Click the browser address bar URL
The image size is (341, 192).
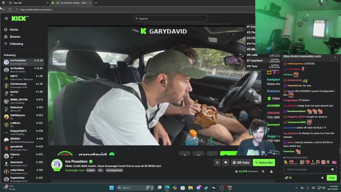[x=36, y=10]
